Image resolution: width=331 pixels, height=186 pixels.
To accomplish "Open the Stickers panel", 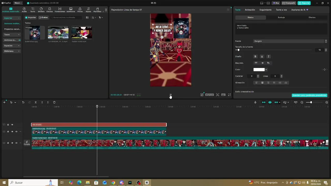I will tap(41, 10).
